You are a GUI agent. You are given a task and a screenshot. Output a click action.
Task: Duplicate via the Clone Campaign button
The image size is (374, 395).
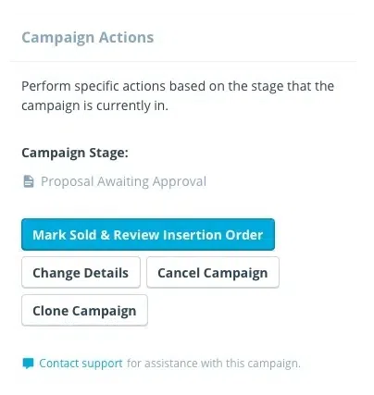click(84, 310)
